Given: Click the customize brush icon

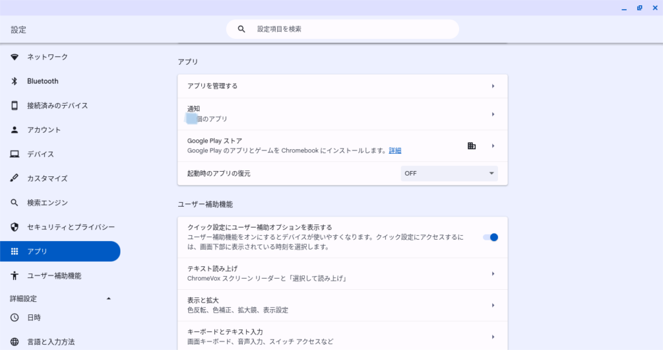Looking at the screenshot, I should coord(15,178).
